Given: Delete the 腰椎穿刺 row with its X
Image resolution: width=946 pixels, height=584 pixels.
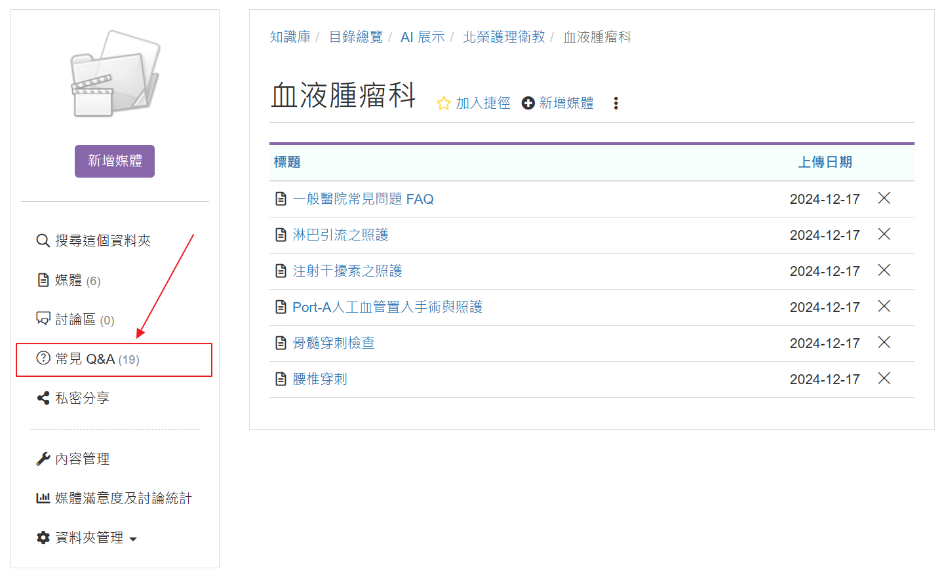Looking at the screenshot, I should pos(884,378).
